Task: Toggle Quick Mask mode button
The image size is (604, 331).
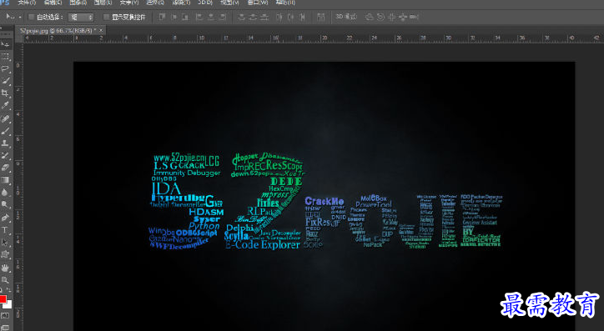Action: click(x=5, y=316)
